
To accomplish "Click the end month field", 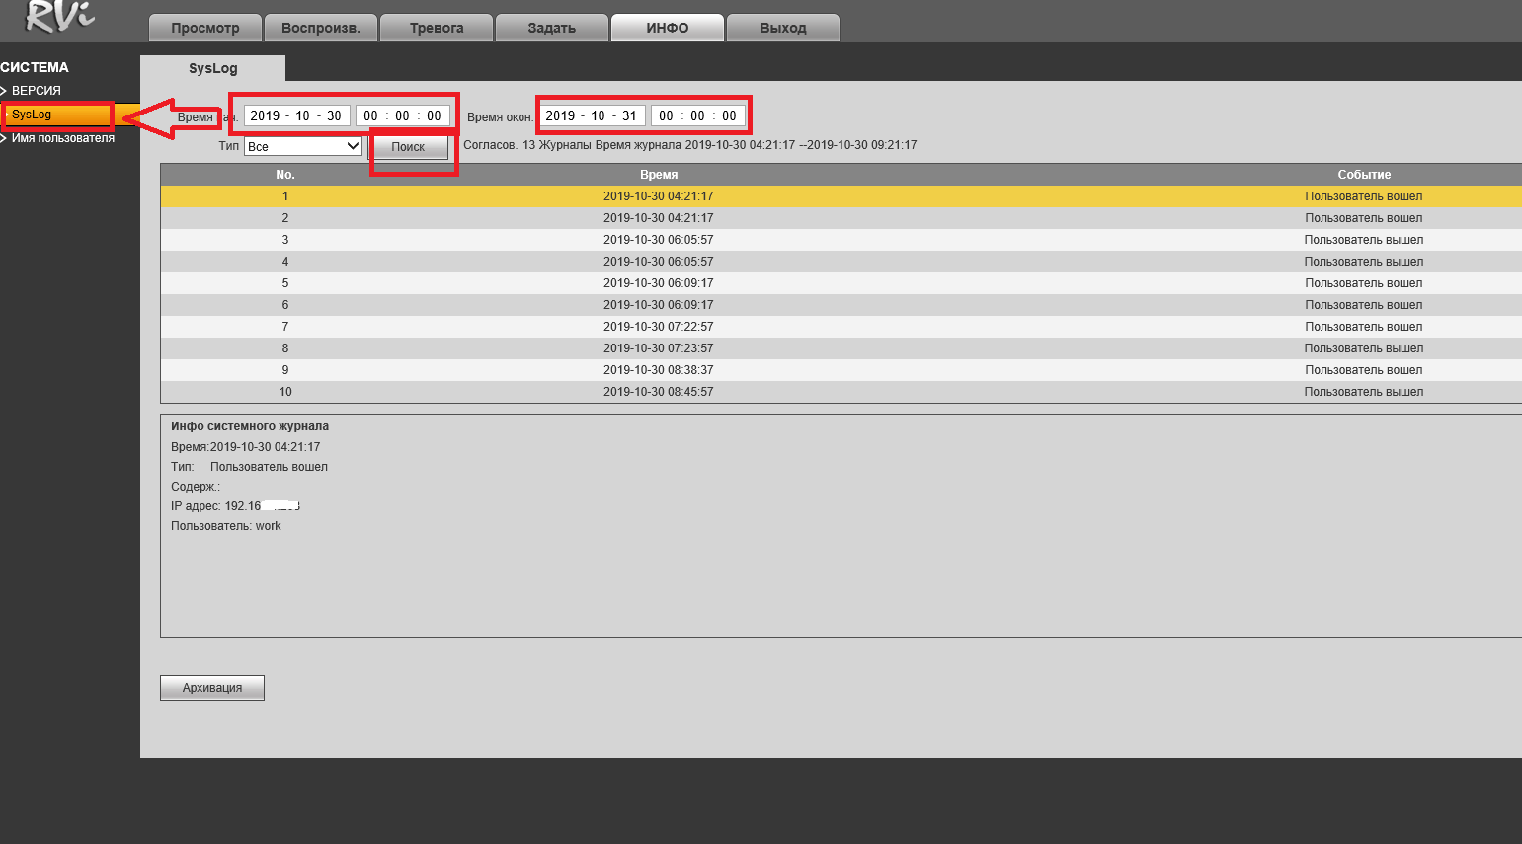I will pos(599,115).
